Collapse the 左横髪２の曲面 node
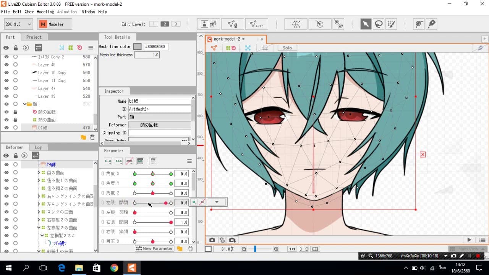 pos(39,228)
